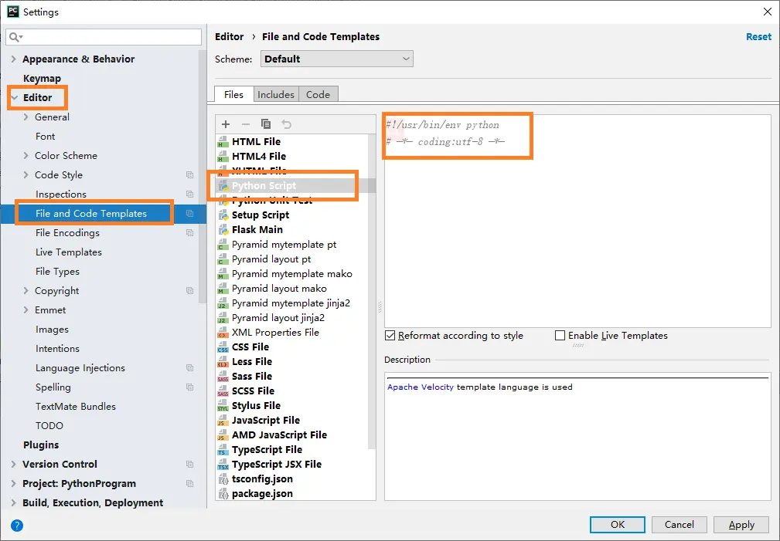The image size is (780, 541).
Task: Open the help question mark icon
Action: click(17, 525)
